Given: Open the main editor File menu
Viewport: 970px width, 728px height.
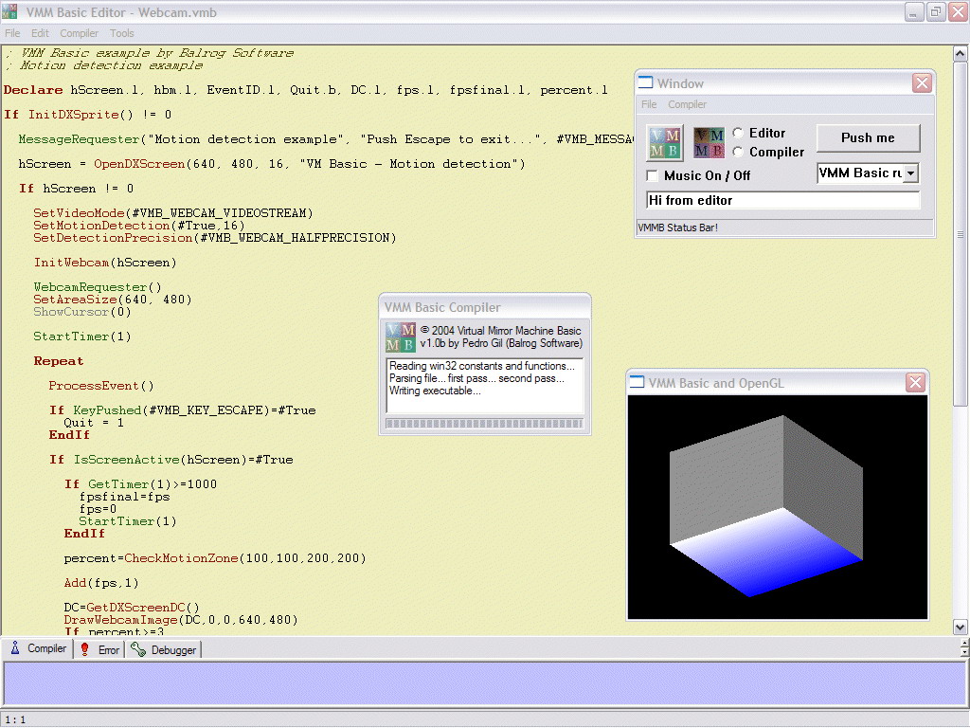Looking at the screenshot, I should click(12, 33).
